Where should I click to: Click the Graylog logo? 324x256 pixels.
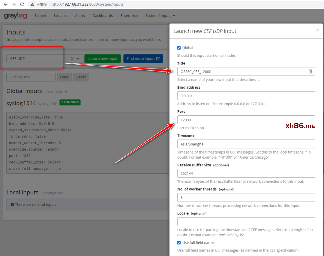click(15, 16)
